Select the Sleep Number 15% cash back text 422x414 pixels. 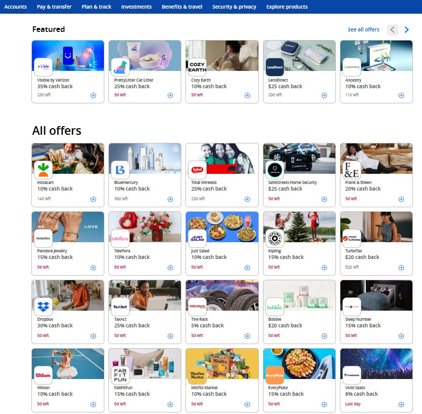363,326
